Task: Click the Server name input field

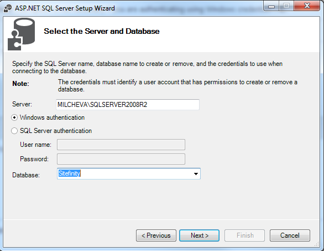Action: point(128,105)
